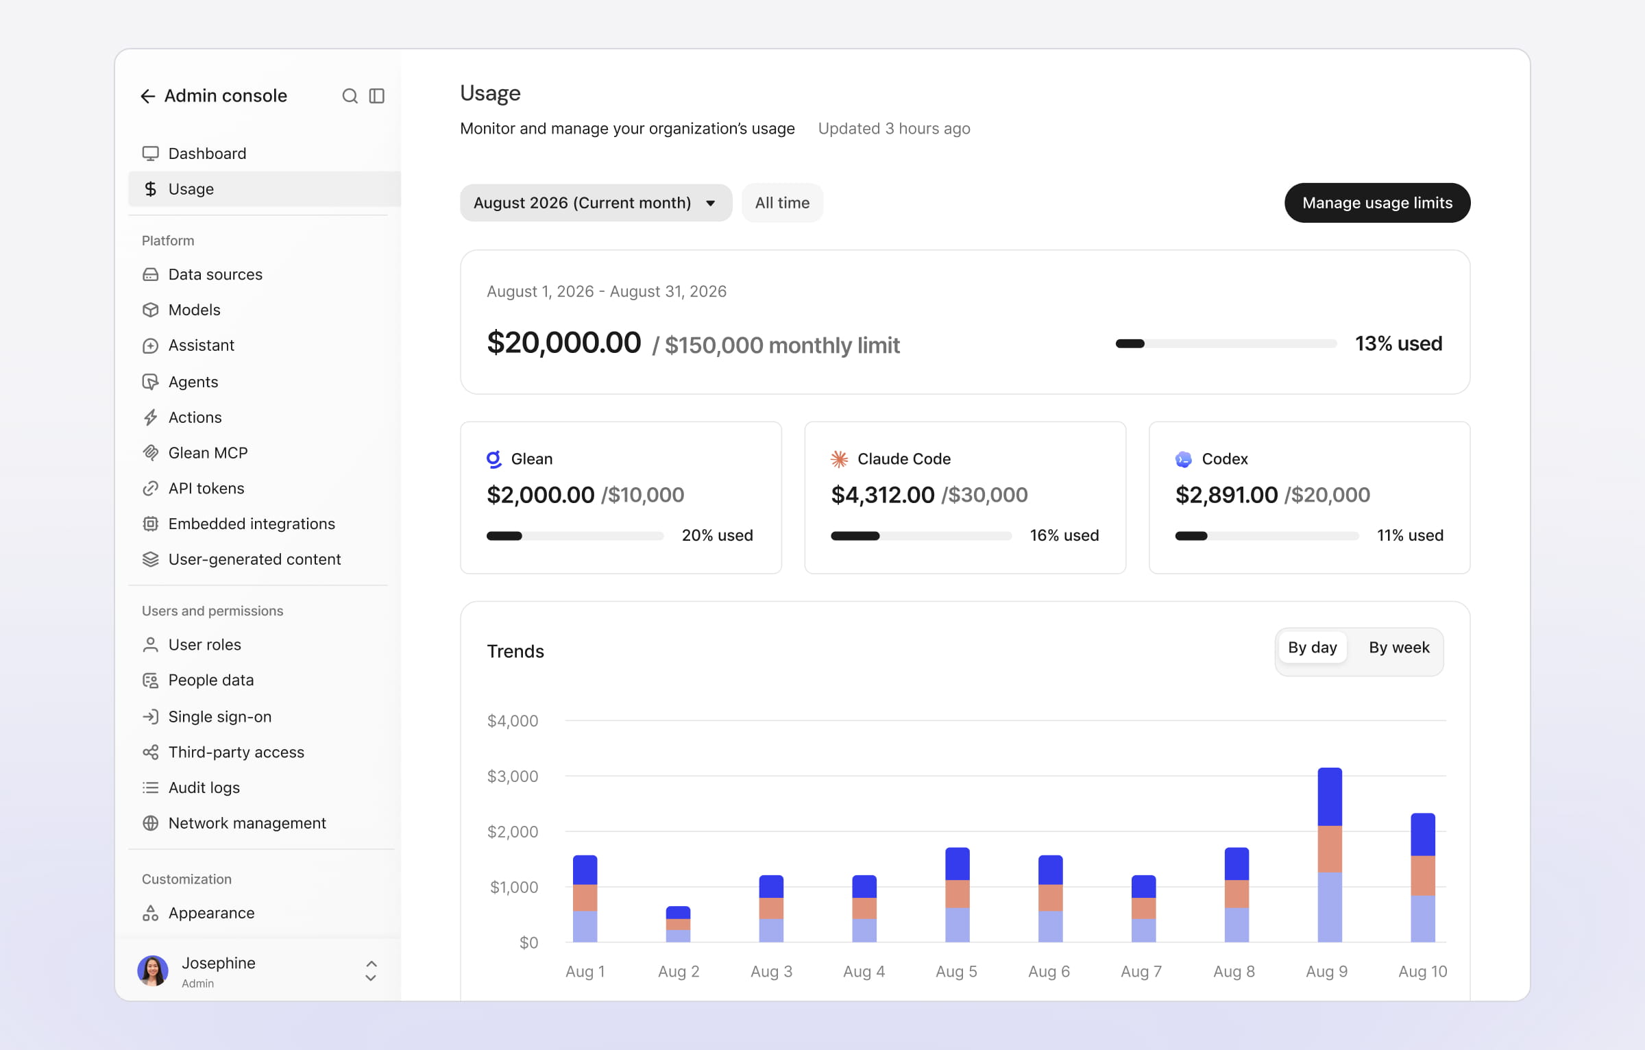The width and height of the screenshot is (1645, 1050).
Task: Go back using the Admin console arrow
Action: [x=148, y=96]
